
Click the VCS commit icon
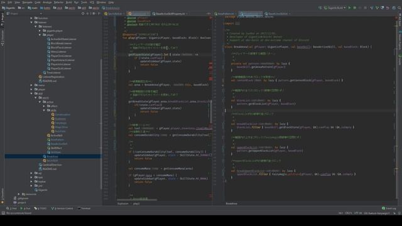click(377, 8)
